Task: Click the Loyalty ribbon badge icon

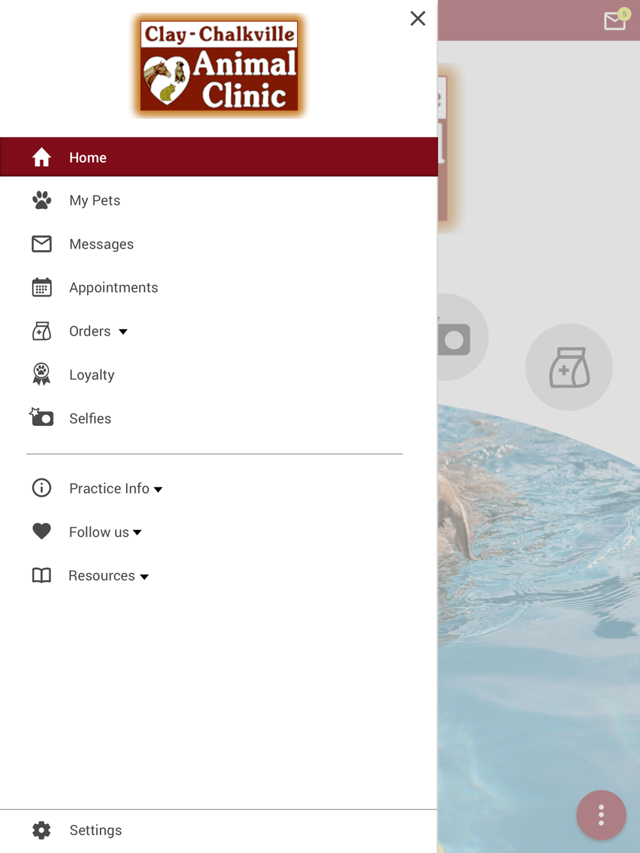Action: tap(42, 374)
